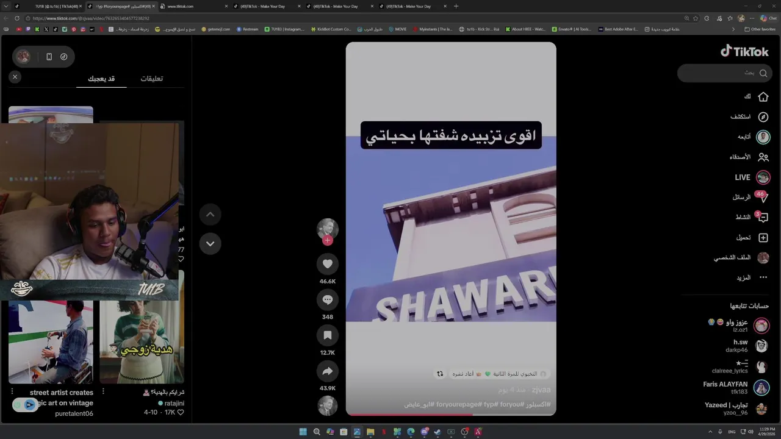Click the TikTok coin icon in pill

tap(63, 57)
